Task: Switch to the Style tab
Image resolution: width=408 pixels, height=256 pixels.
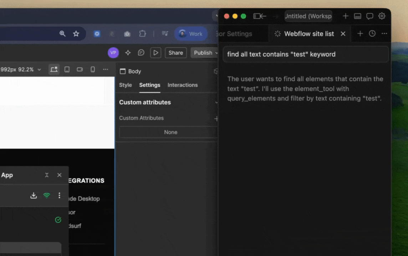Action: click(x=125, y=85)
